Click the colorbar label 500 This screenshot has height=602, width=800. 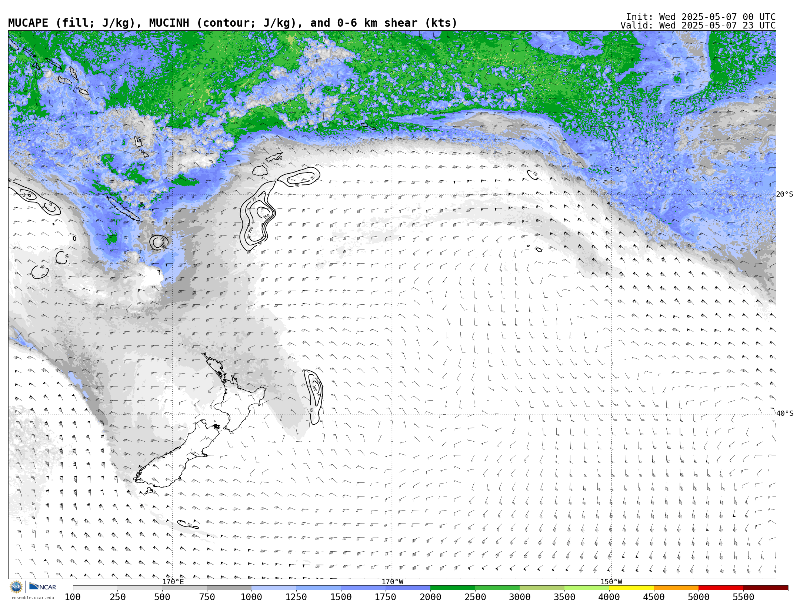coord(162,597)
